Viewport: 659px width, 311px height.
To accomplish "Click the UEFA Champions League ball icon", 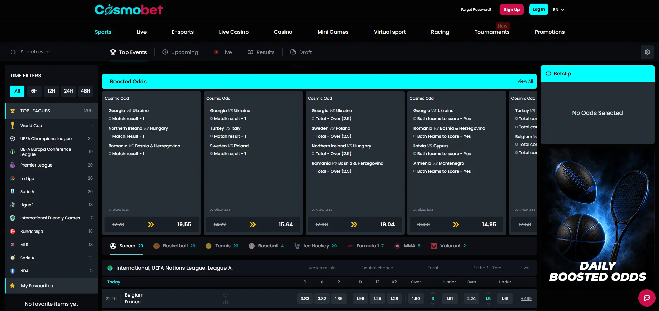I will point(13,138).
